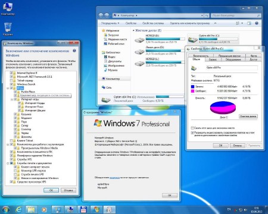Click the Start button orb

click(6, 209)
